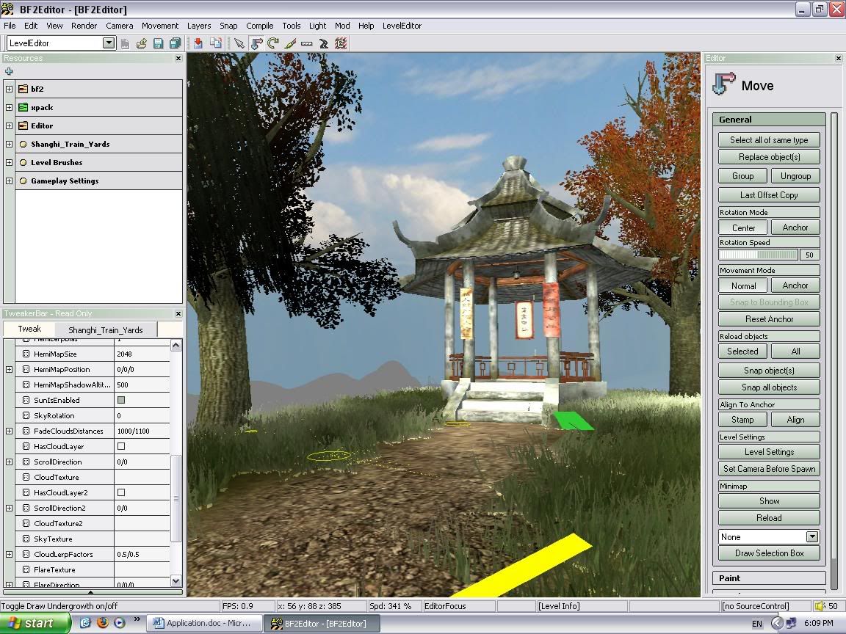Image resolution: width=846 pixels, height=634 pixels.
Task: Click the blue plus icon in Resources
Action: point(9,71)
